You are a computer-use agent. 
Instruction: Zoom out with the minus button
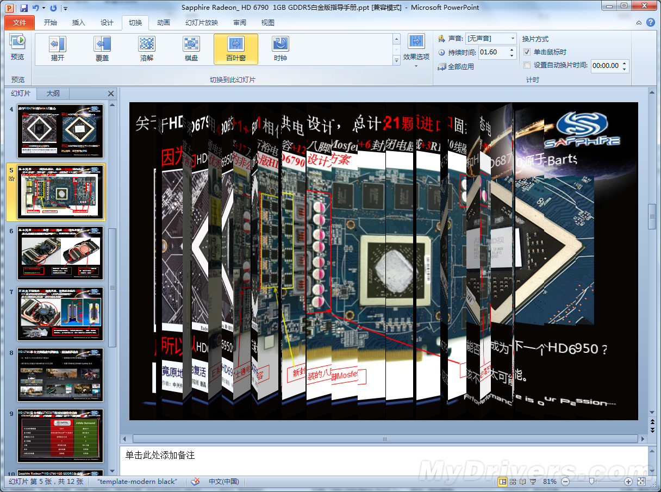565,481
